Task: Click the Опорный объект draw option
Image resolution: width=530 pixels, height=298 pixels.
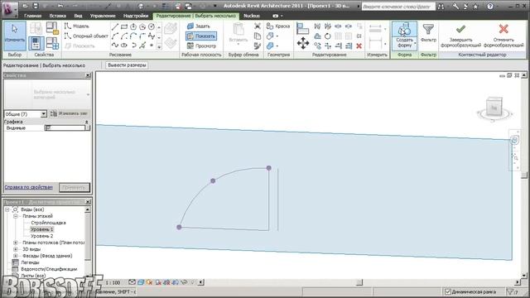Action: tap(86, 36)
